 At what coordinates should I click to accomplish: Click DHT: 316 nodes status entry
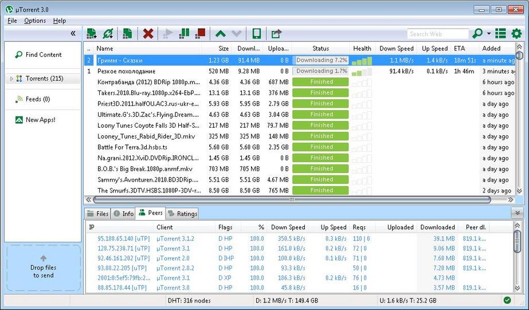click(x=189, y=300)
